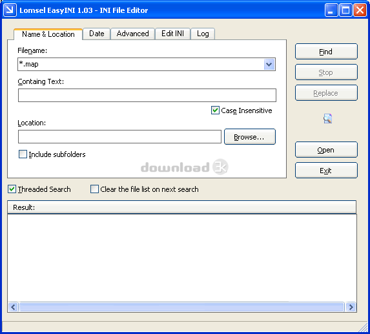Click the Find button
Image resolution: width=370 pixels, height=334 pixels.
click(326, 52)
